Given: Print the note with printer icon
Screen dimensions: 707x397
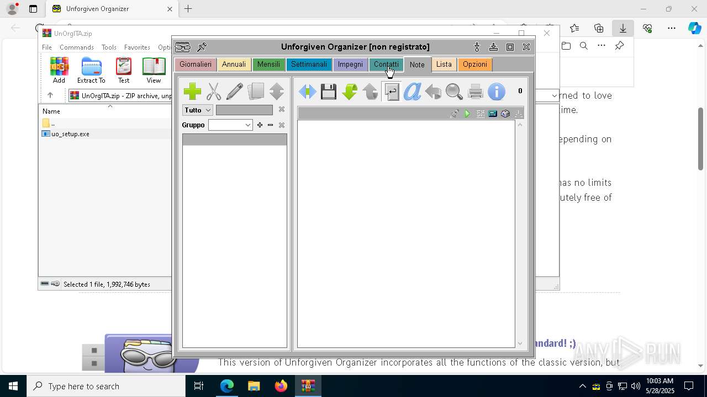Looking at the screenshot, I should 475,92.
